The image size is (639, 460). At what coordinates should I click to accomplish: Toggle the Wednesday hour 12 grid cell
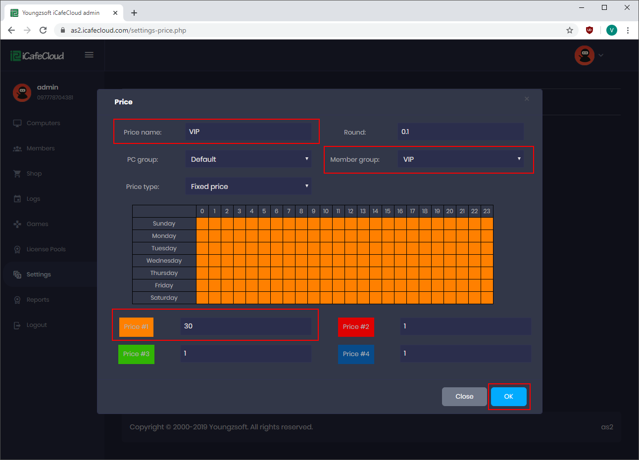click(351, 261)
